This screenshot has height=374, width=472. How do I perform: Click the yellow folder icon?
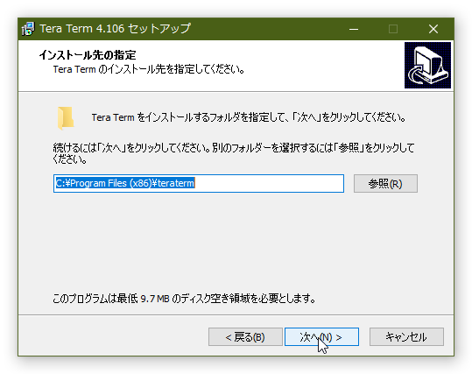(66, 118)
